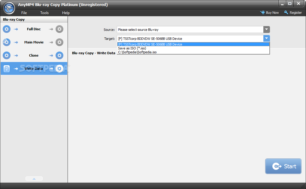The image size is (306, 189).
Task: Click the Start button
Action: [x=283, y=166]
